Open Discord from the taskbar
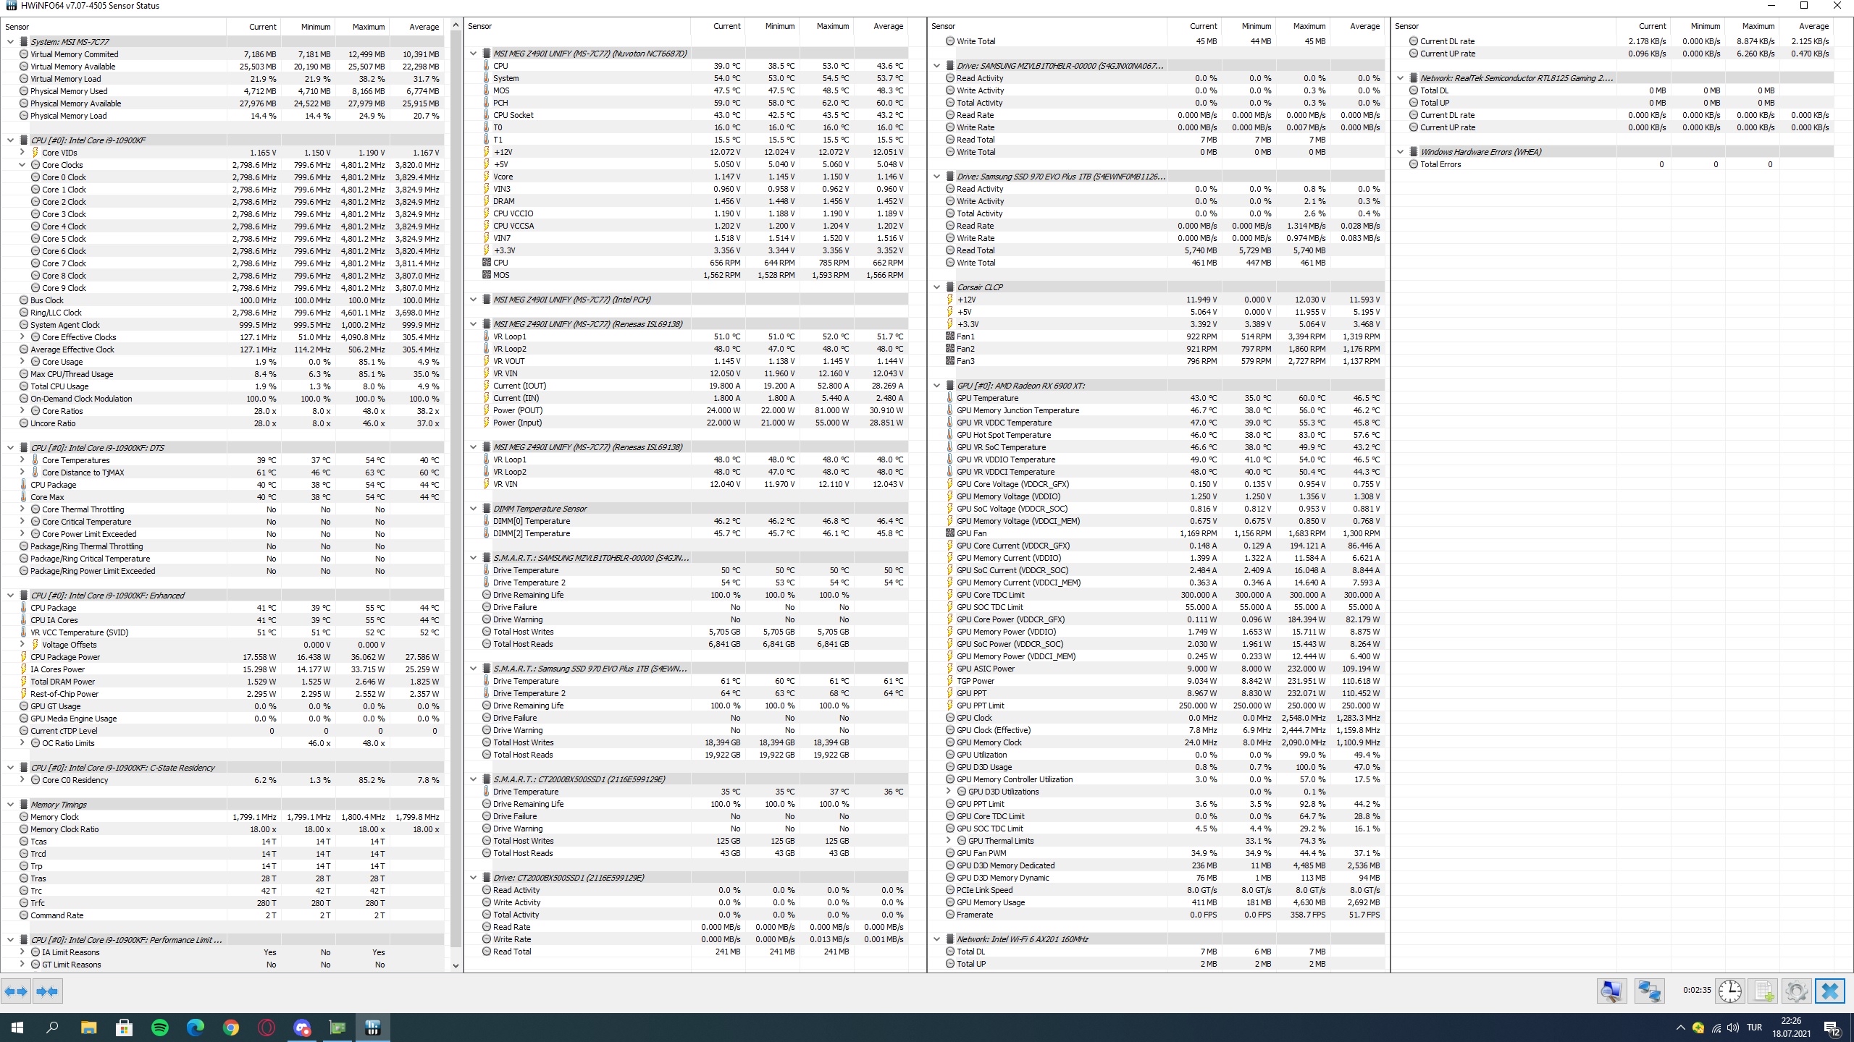This screenshot has height=1042, width=1854. [302, 1028]
